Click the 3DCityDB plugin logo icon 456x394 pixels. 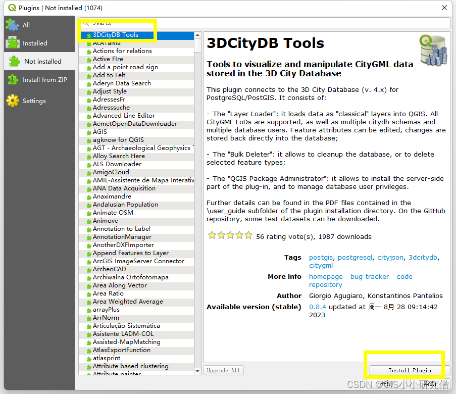(x=433, y=50)
